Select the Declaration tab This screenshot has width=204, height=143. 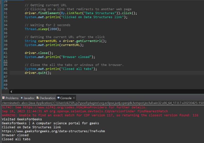(46, 98)
